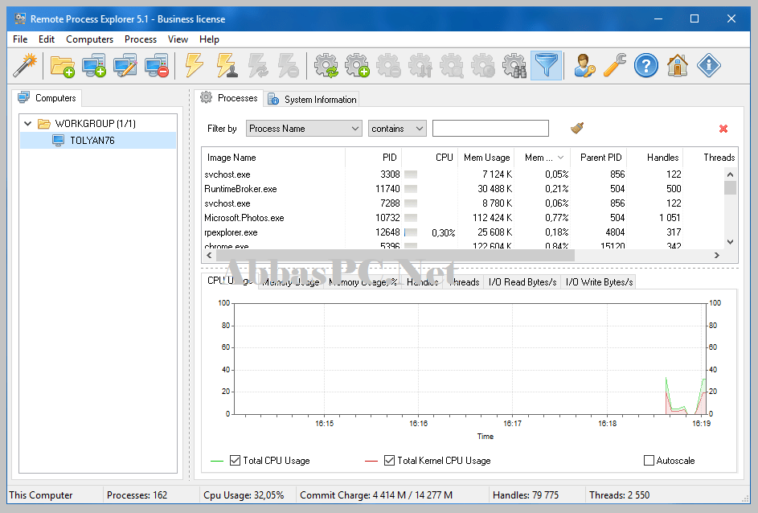
Task: Click horizontal scroll right arrow
Action: [717, 255]
